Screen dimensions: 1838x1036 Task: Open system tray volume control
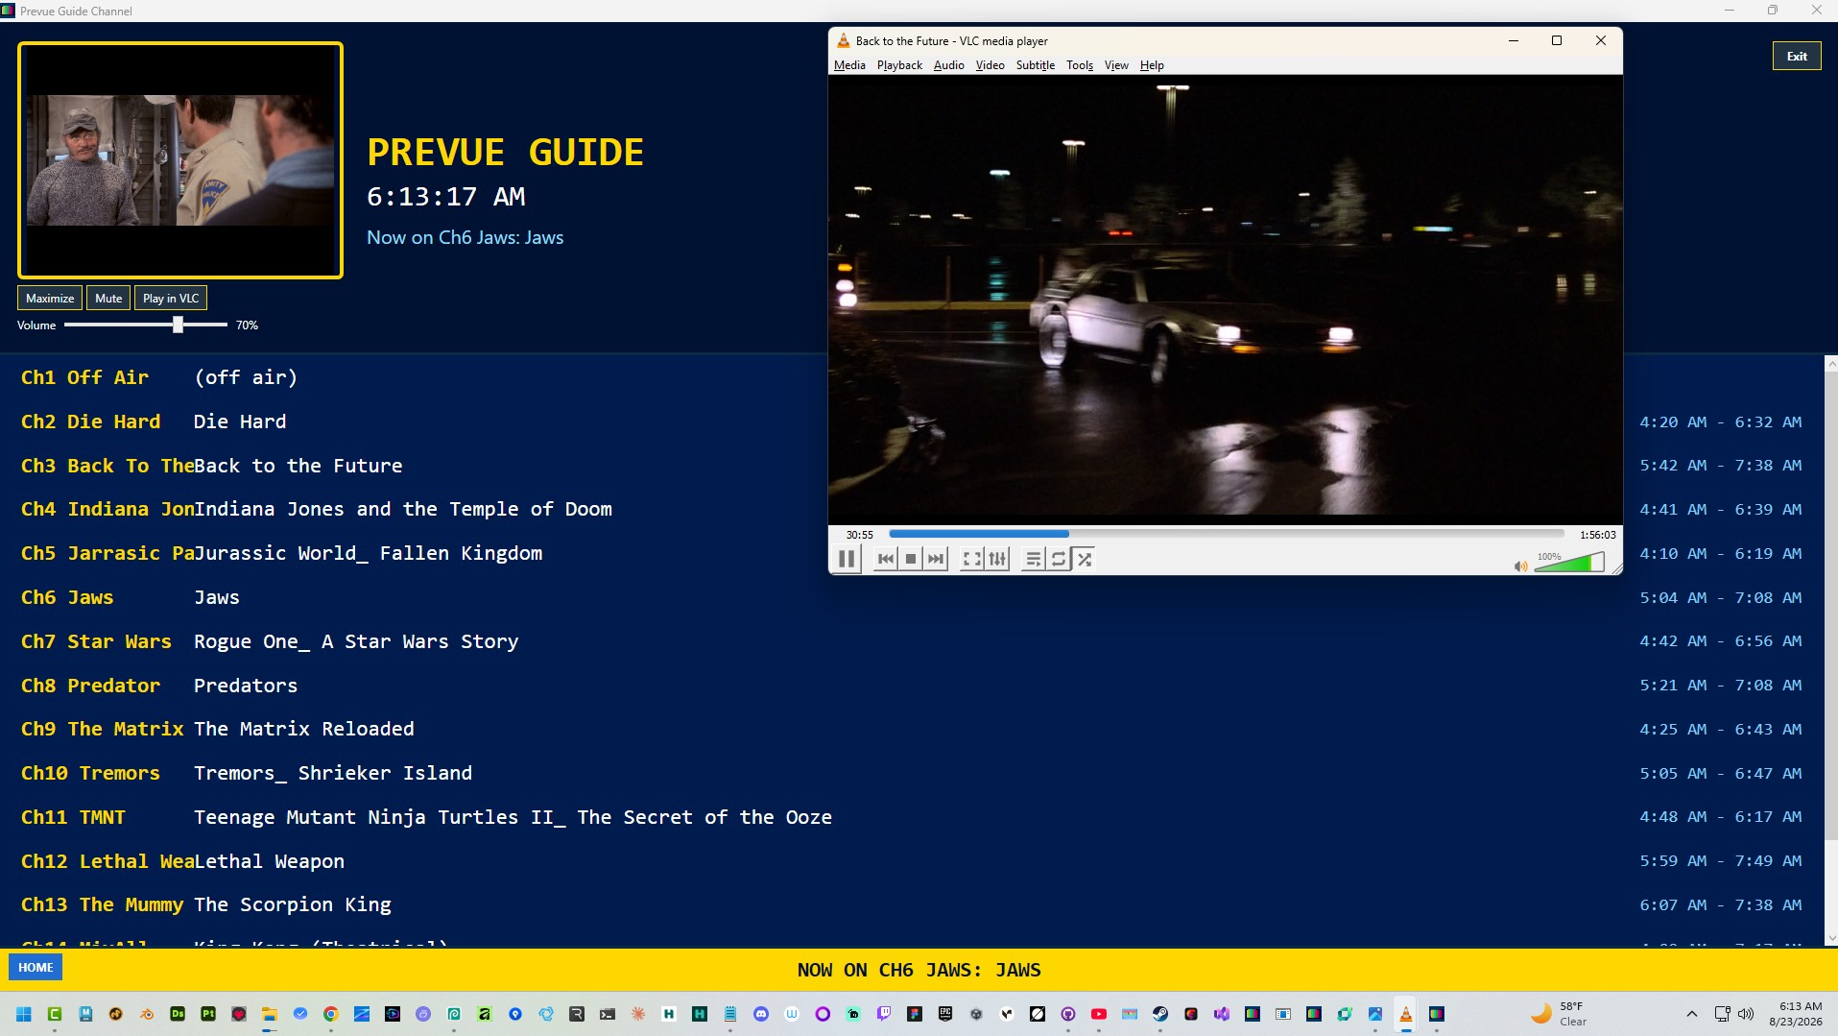click(1746, 1014)
